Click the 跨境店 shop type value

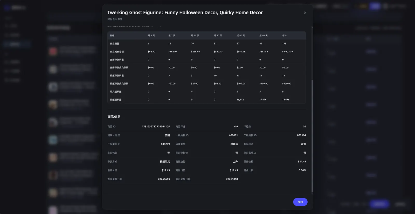[234, 144]
